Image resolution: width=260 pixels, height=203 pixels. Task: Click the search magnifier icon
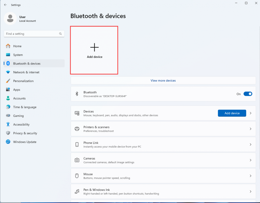(60, 34)
